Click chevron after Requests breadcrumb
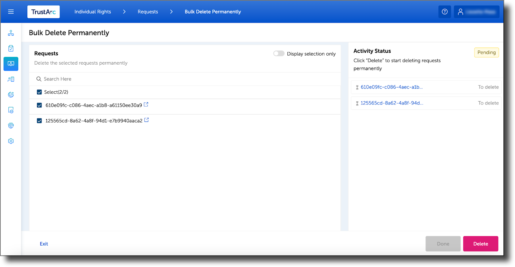The image size is (515, 267). [171, 12]
